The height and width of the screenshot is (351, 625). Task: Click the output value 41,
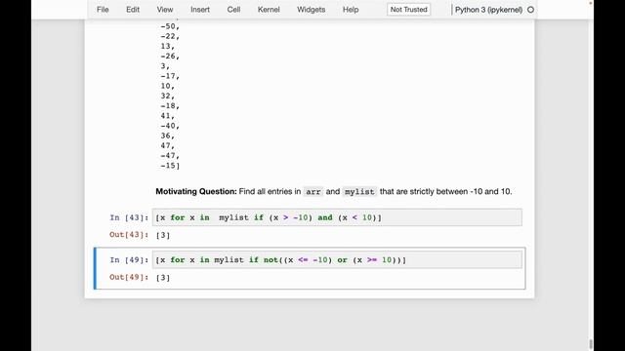(x=168, y=116)
